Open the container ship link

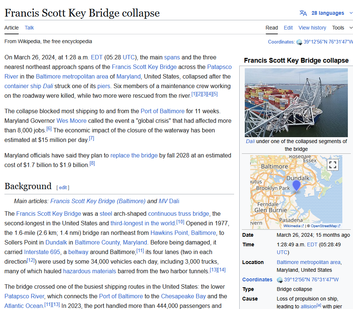pyautogui.click(x=23, y=86)
